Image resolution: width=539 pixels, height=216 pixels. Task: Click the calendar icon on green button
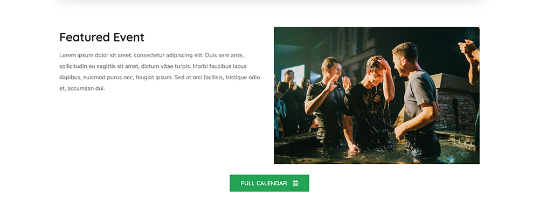tap(295, 183)
